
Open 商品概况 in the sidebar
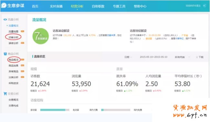(x=13, y=60)
